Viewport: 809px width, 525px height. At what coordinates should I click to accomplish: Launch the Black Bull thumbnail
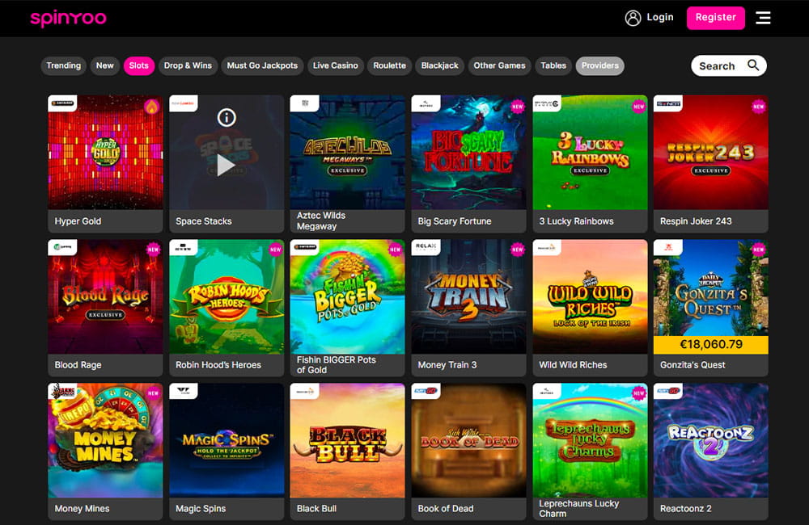(347, 440)
